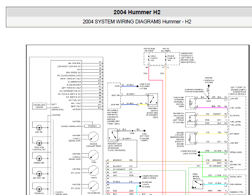Click the 'PARK BRAKE' module label
Image resolution: width=252 pixels, height=195 pixels.
pos(236,185)
